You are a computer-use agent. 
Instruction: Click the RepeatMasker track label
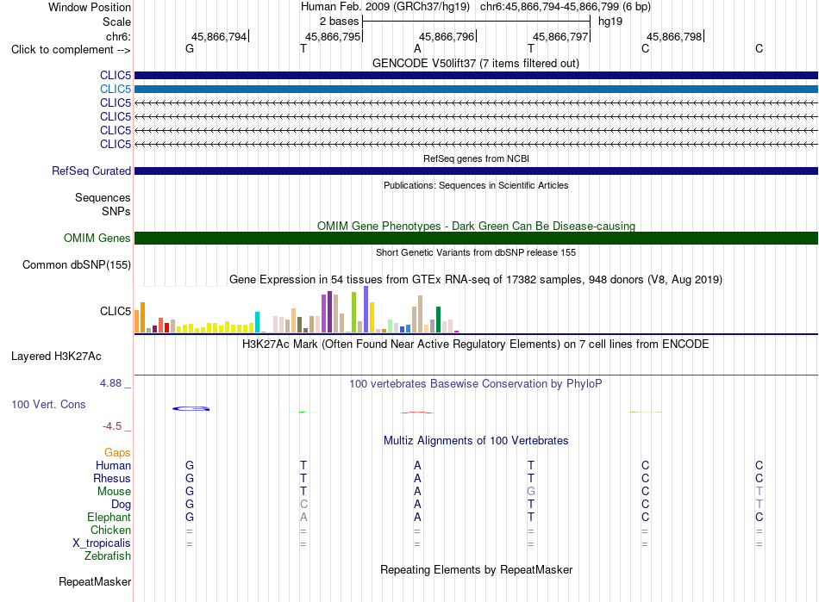tap(95, 581)
